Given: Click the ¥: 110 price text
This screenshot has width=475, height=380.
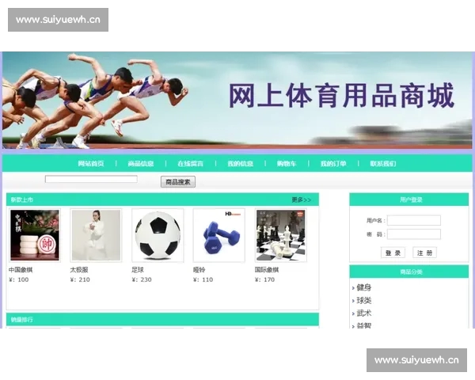Looking at the screenshot, I should [203, 279].
